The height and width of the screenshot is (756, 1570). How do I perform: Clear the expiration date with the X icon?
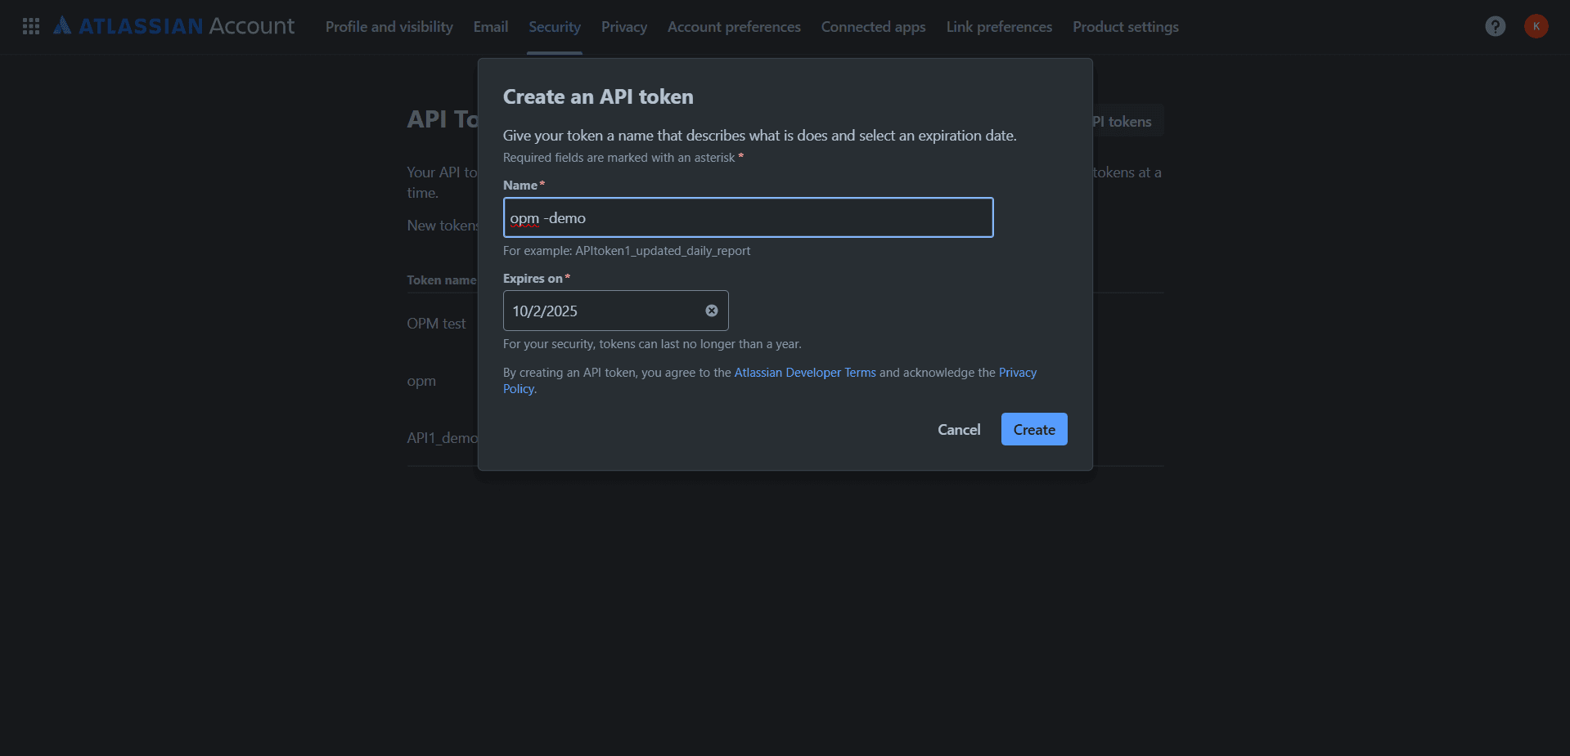(x=712, y=311)
